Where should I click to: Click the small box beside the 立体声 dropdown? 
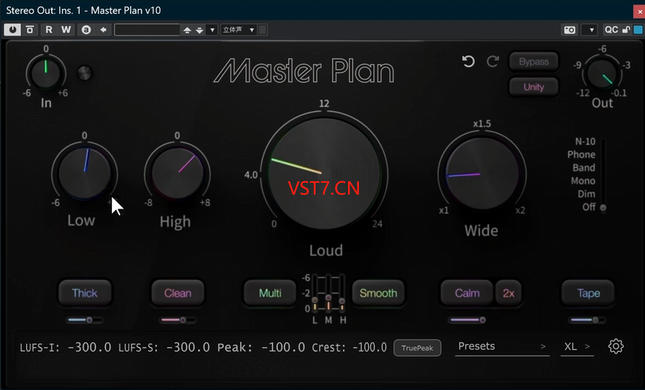(262, 29)
